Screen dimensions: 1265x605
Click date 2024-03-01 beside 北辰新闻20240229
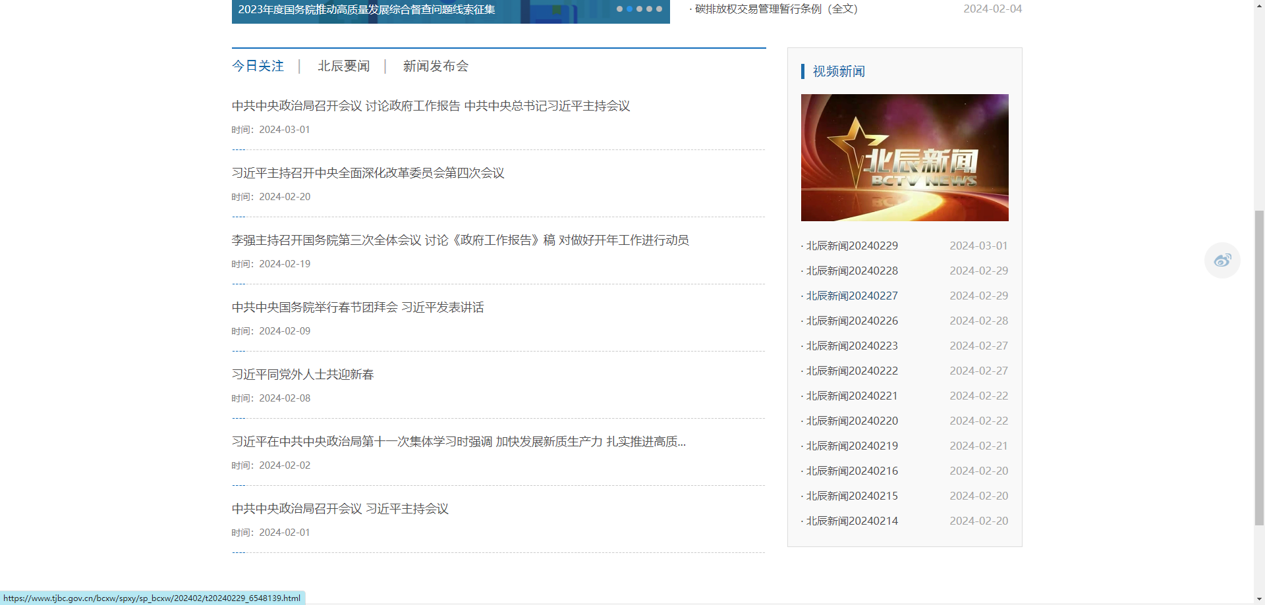[978, 246]
